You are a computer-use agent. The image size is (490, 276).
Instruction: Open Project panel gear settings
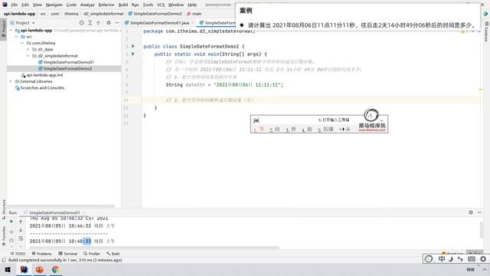coord(109,23)
